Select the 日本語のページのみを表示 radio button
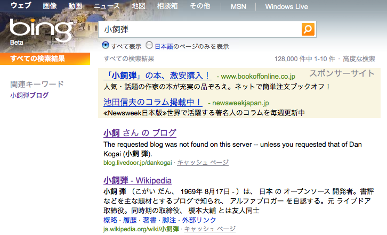This screenshot has height=235, width=387. click(149, 45)
